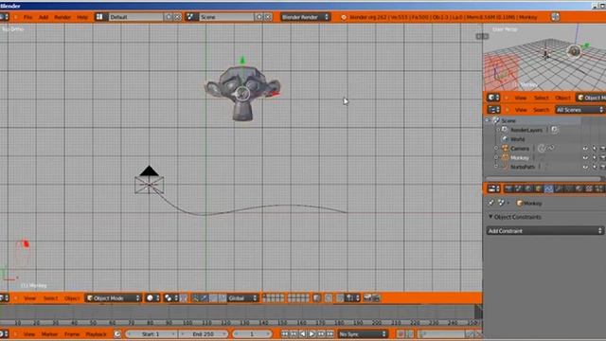Open the timeline Marker menu
The height and width of the screenshot is (341, 606).
pyautogui.click(x=49, y=334)
